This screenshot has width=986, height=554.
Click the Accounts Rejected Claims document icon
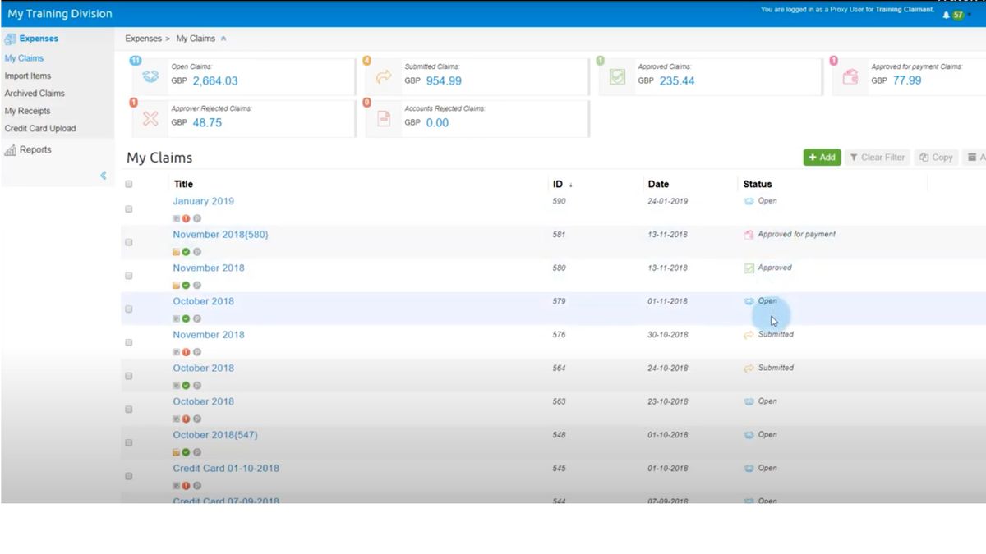[x=383, y=117]
